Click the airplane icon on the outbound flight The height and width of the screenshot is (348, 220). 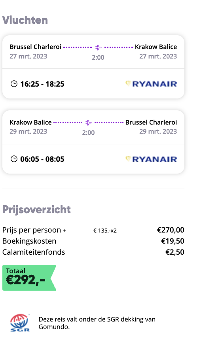(99, 47)
